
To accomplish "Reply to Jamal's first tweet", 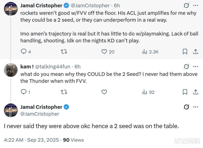I will tap(24, 52).
